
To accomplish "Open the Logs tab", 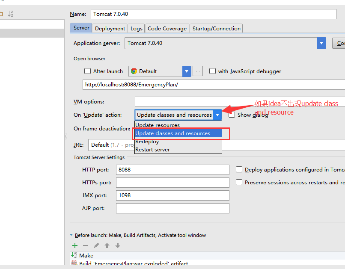I will (136, 29).
